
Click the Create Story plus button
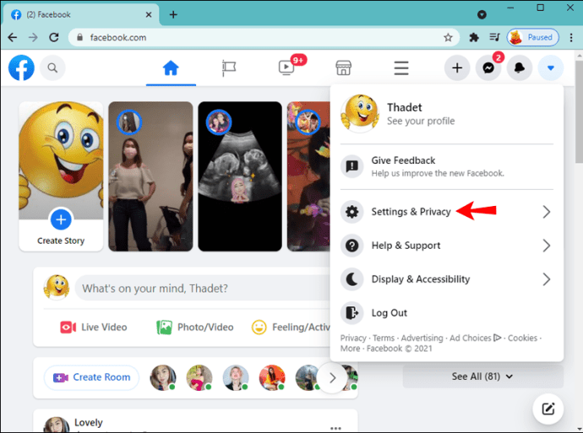tap(61, 219)
